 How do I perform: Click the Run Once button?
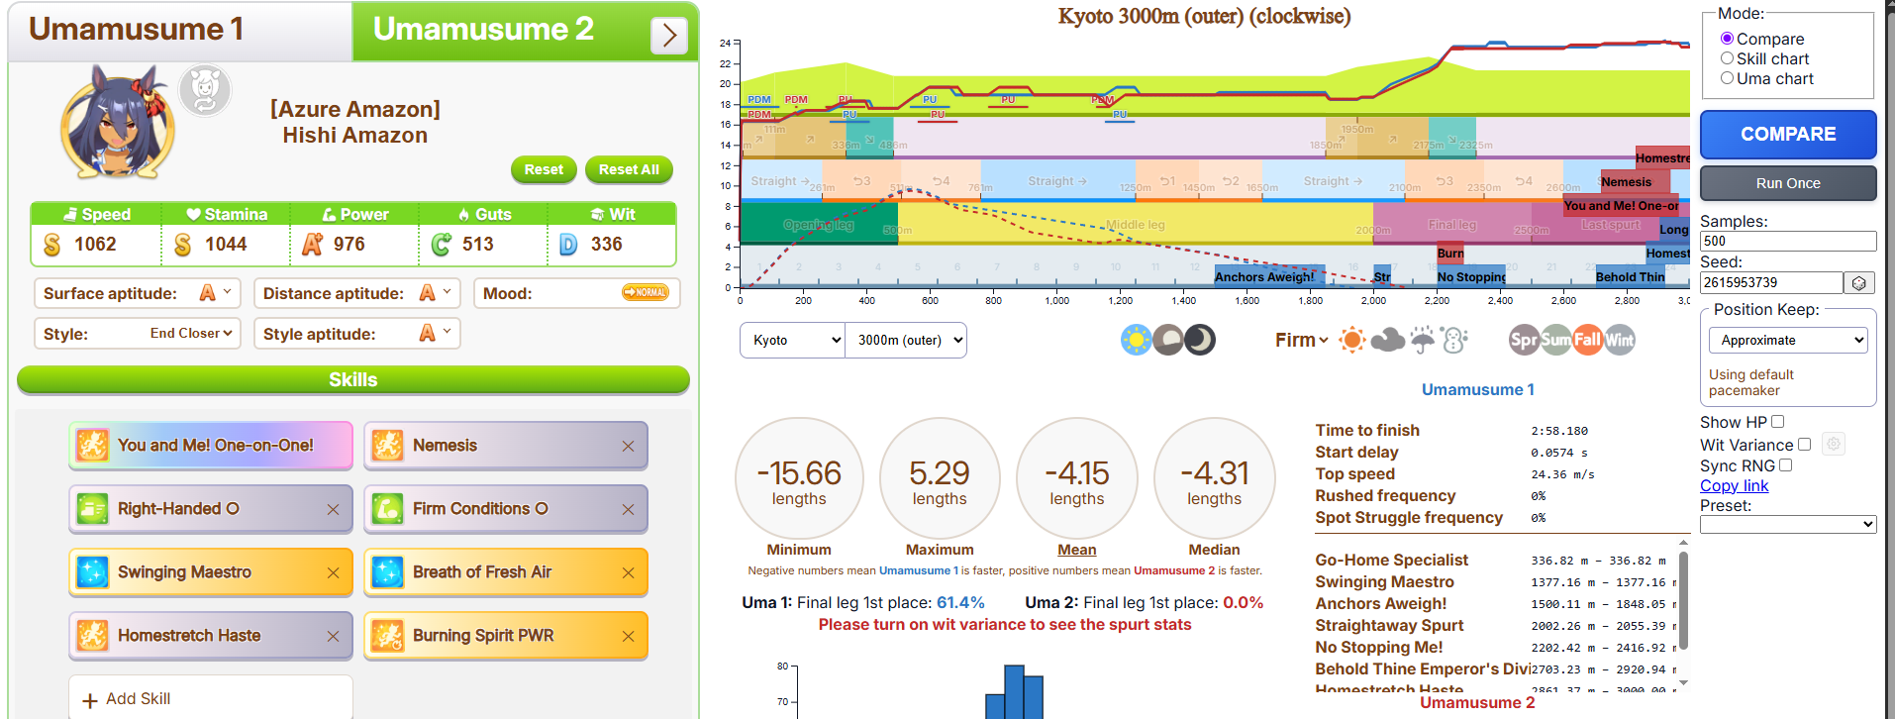pos(1788,183)
